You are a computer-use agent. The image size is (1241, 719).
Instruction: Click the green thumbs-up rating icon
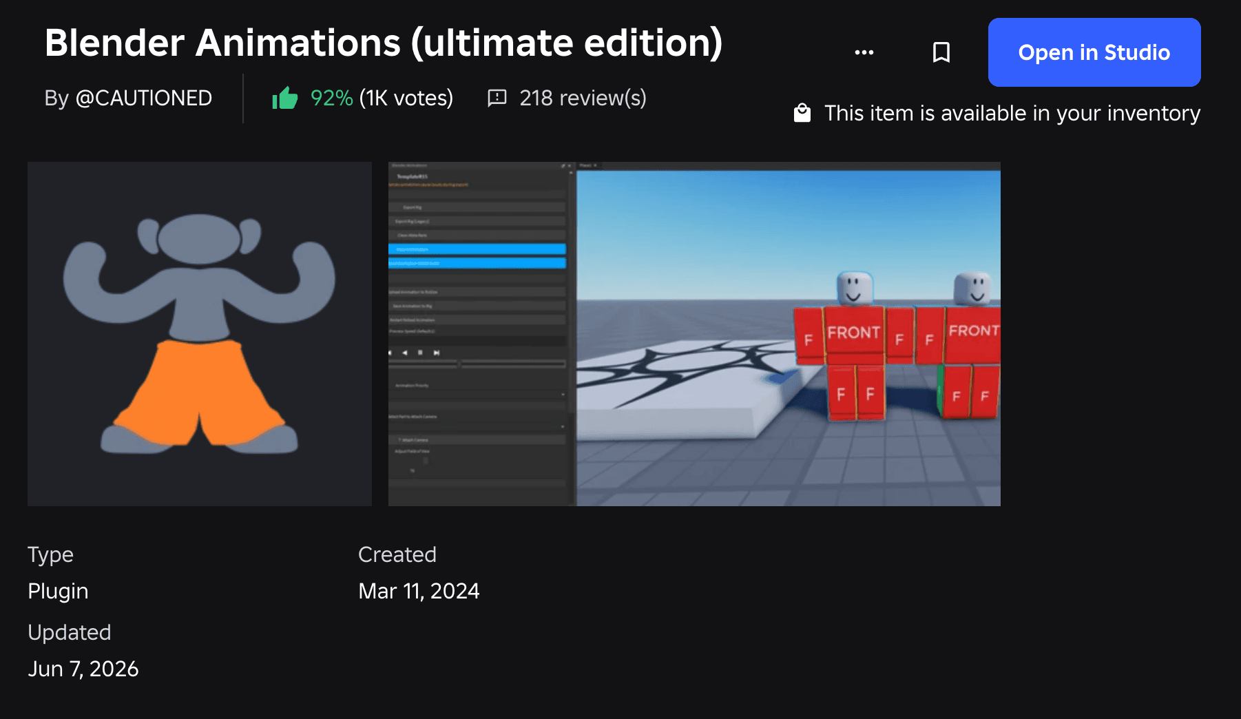coord(284,98)
